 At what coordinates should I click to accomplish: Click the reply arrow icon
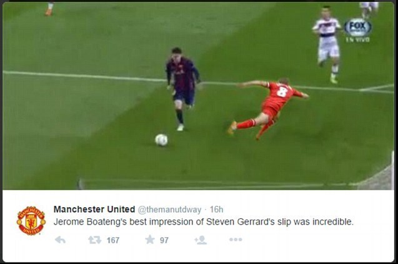click(61, 240)
